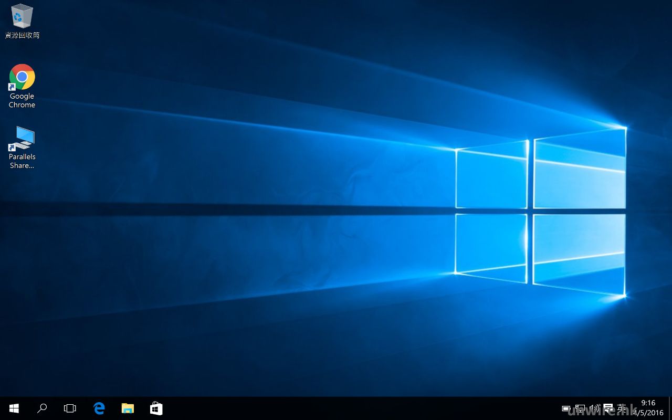The image size is (672, 420).
Task: Check battery status in system tray
Action: coord(566,408)
